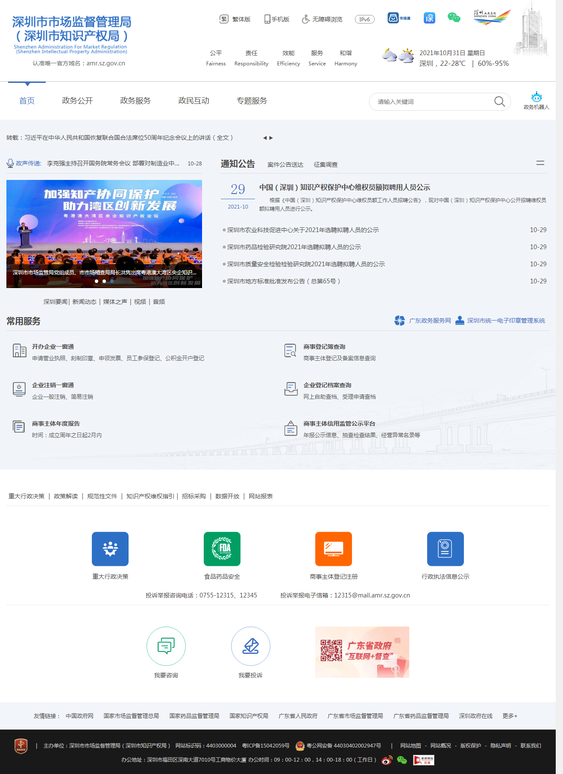The width and height of the screenshot is (563, 774).
Task: Select the 案件公告送达 tab
Action: pos(285,165)
